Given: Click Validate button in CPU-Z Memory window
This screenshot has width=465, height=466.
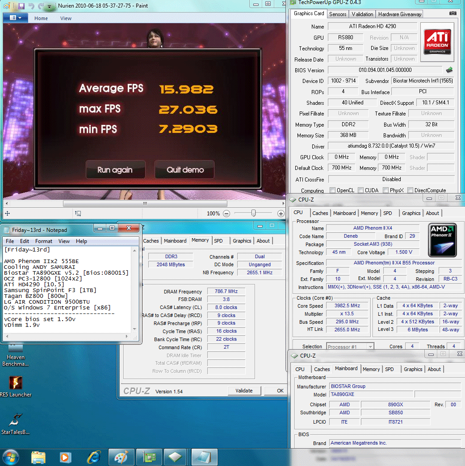Looking at the screenshot, I should (x=244, y=391).
